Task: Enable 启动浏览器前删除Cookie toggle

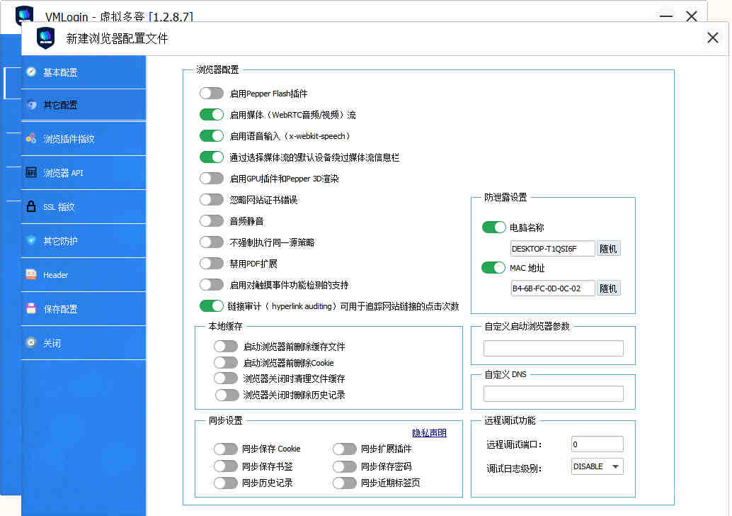Action: [226, 363]
